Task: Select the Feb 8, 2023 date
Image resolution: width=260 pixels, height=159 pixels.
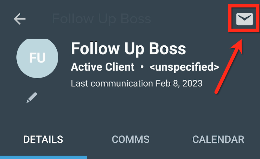Action: click(179, 84)
